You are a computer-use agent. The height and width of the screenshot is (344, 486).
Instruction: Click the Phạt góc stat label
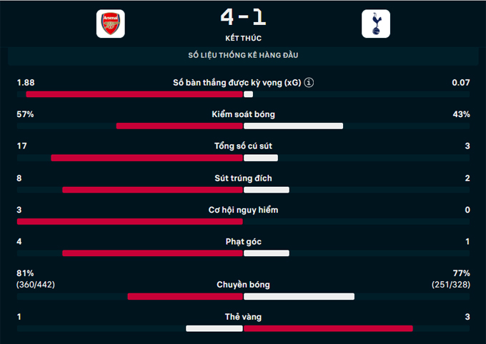[243, 242]
